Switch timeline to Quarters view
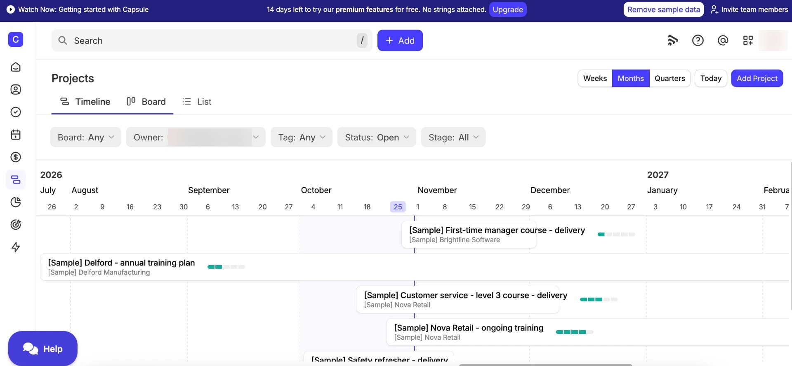This screenshot has width=792, height=366. tap(670, 78)
